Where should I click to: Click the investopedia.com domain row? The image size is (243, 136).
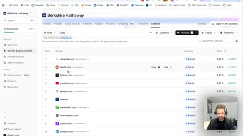140,116
